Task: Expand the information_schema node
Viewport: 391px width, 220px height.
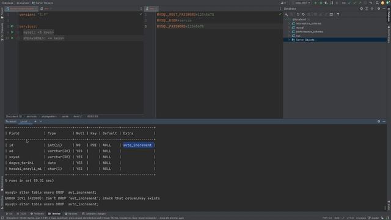Action: 289,23
